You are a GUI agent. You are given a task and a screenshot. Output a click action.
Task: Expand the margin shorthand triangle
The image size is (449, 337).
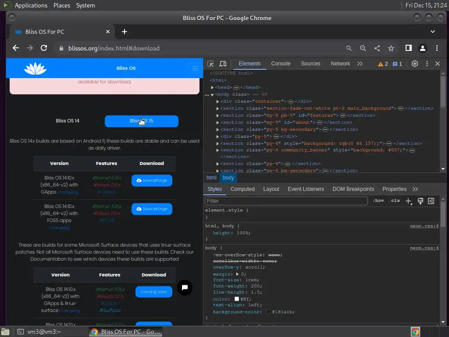tap(237, 274)
